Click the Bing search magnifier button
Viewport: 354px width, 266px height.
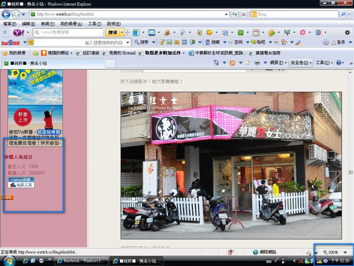343,14
